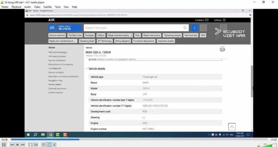Toggle VLC loop mode button
This screenshot has height=147, width=278.
(49, 145)
